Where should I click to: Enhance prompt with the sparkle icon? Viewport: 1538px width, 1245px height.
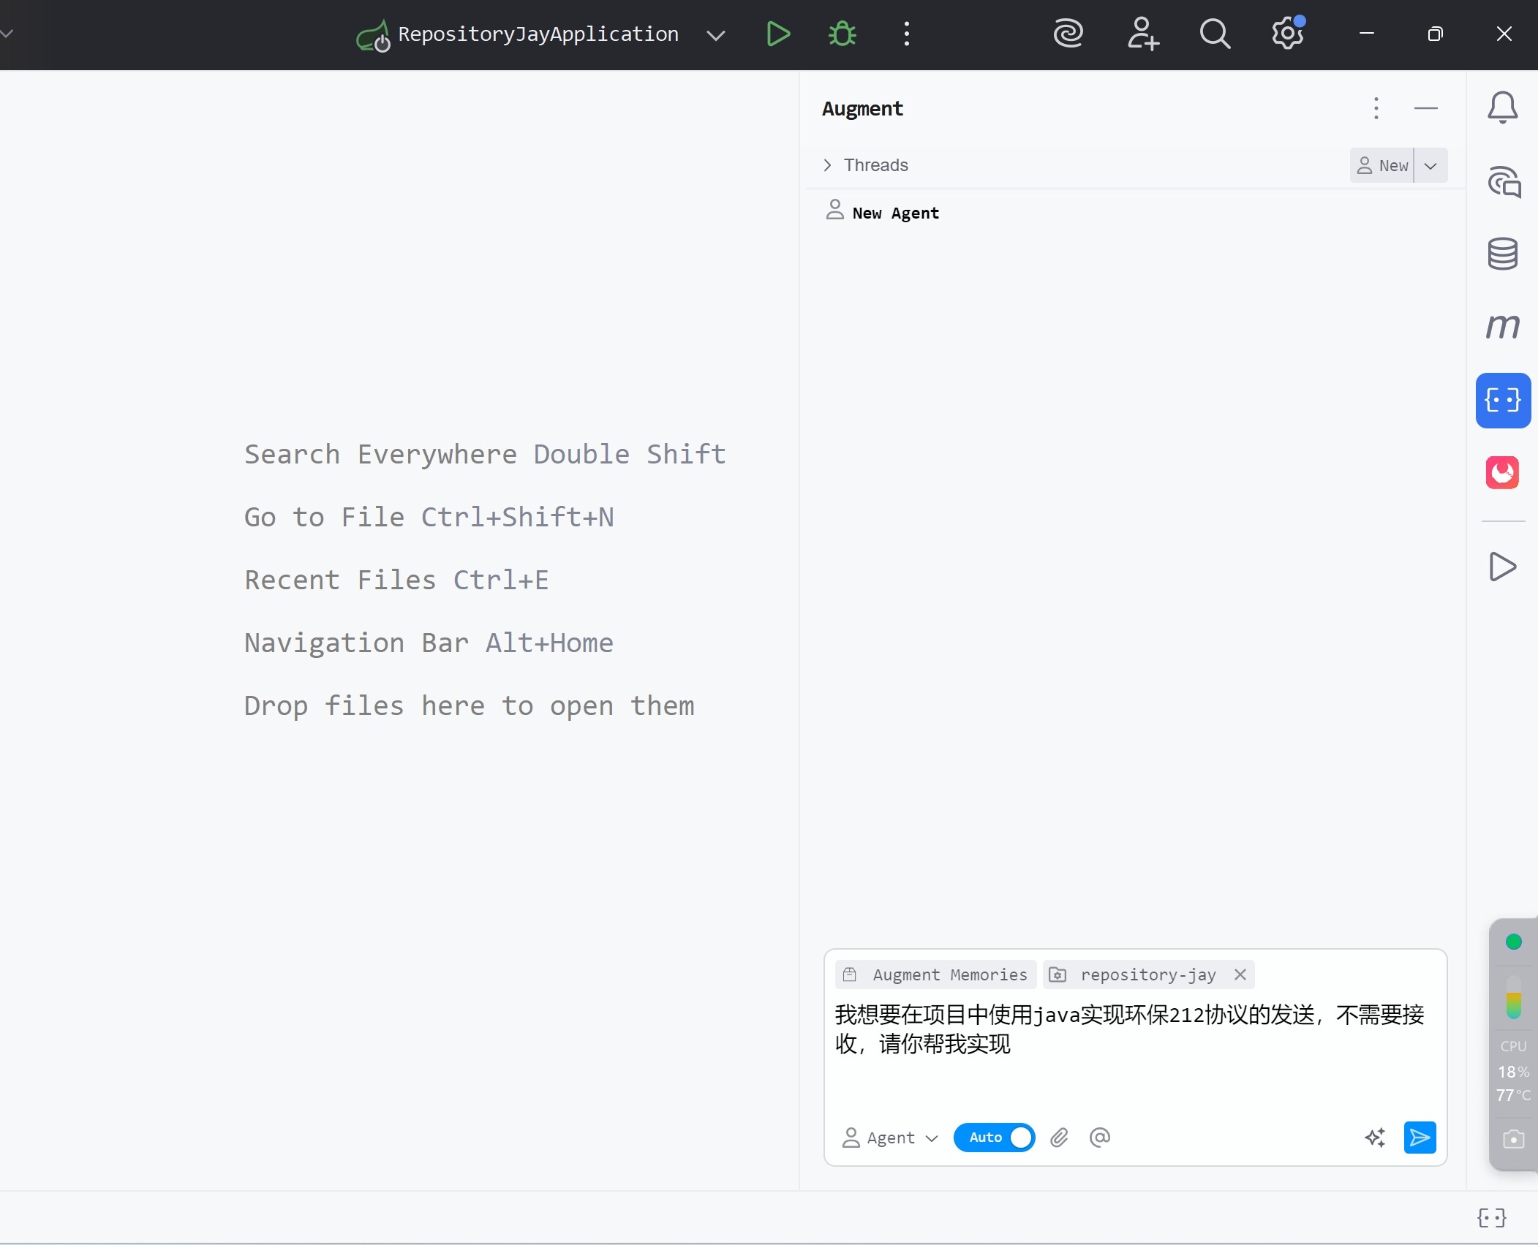click(1375, 1138)
